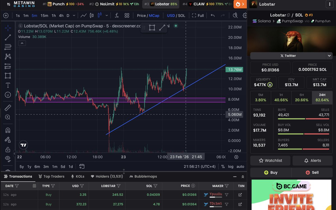Switch chart to 1s timeframe
Screen dimensions: 336x210
[x=18, y=16]
